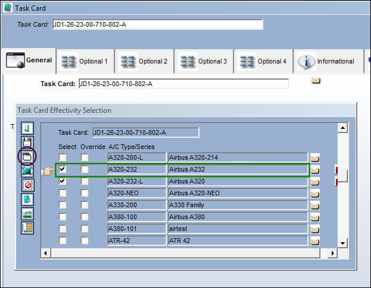Enable Override for A330-200

85,205
